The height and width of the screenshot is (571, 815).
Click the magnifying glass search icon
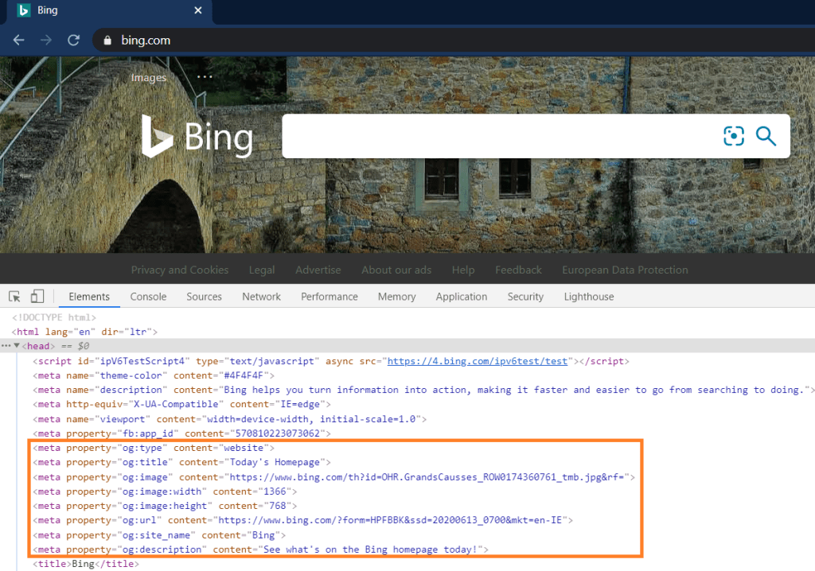tap(766, 136)
